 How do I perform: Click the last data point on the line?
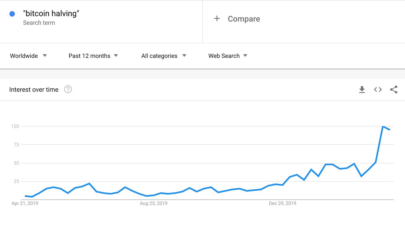coord(390,130)
